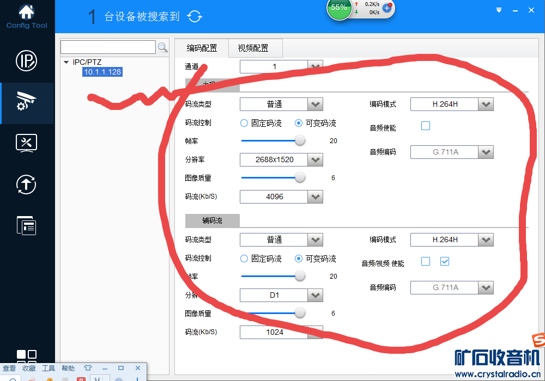Screen dimensions: 545x381
Task: Open 辅码流 码流类型 普通 dropdown
Action: click(281, 240)
